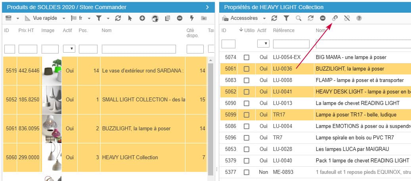Delete product using minus icon in products toolbar
The width and height of the screenshot is (411, 181).
[x=180, y=18]
